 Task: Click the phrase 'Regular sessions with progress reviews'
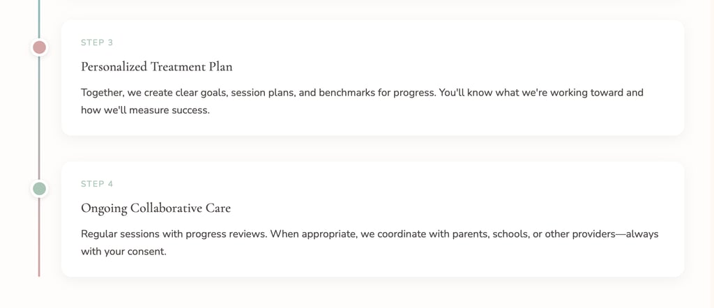pyautogui.click(x=174, y=234)
